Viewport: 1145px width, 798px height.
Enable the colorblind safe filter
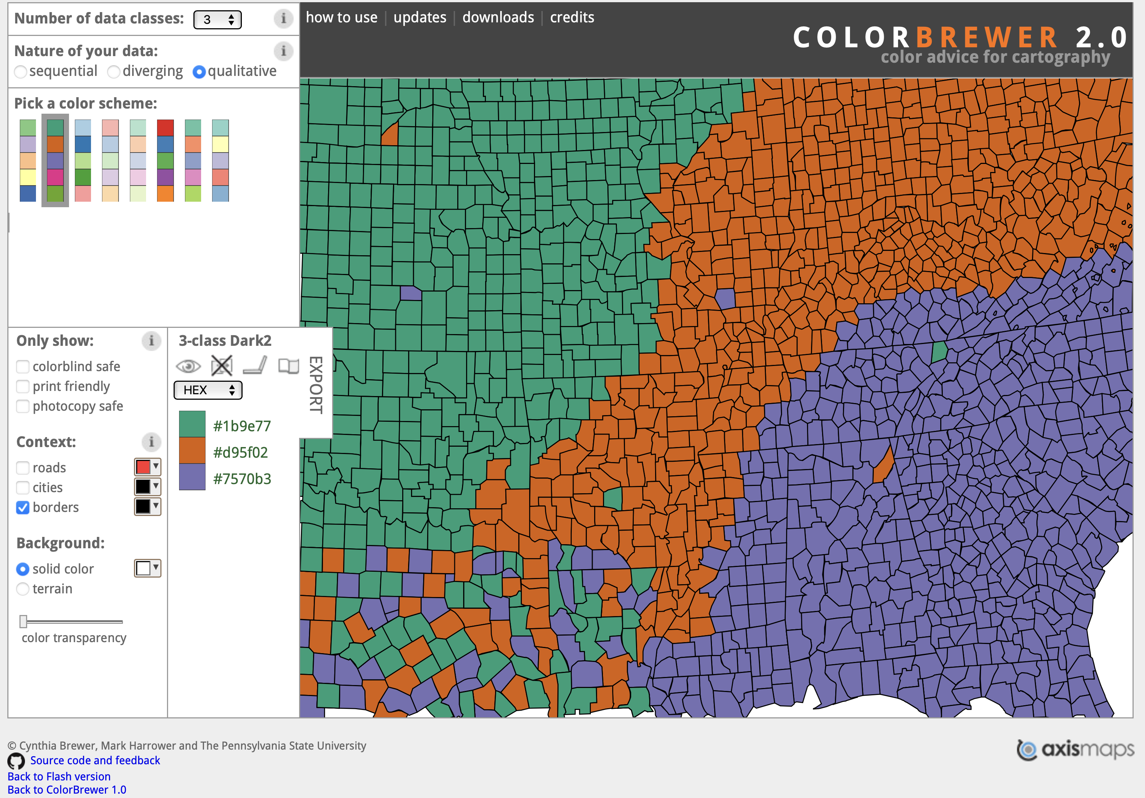(22, 366)
